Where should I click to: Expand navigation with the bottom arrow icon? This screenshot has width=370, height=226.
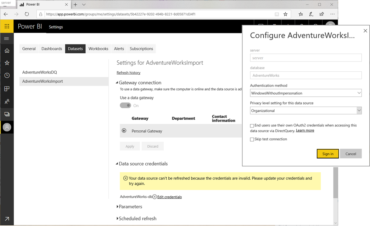[7, 219]
